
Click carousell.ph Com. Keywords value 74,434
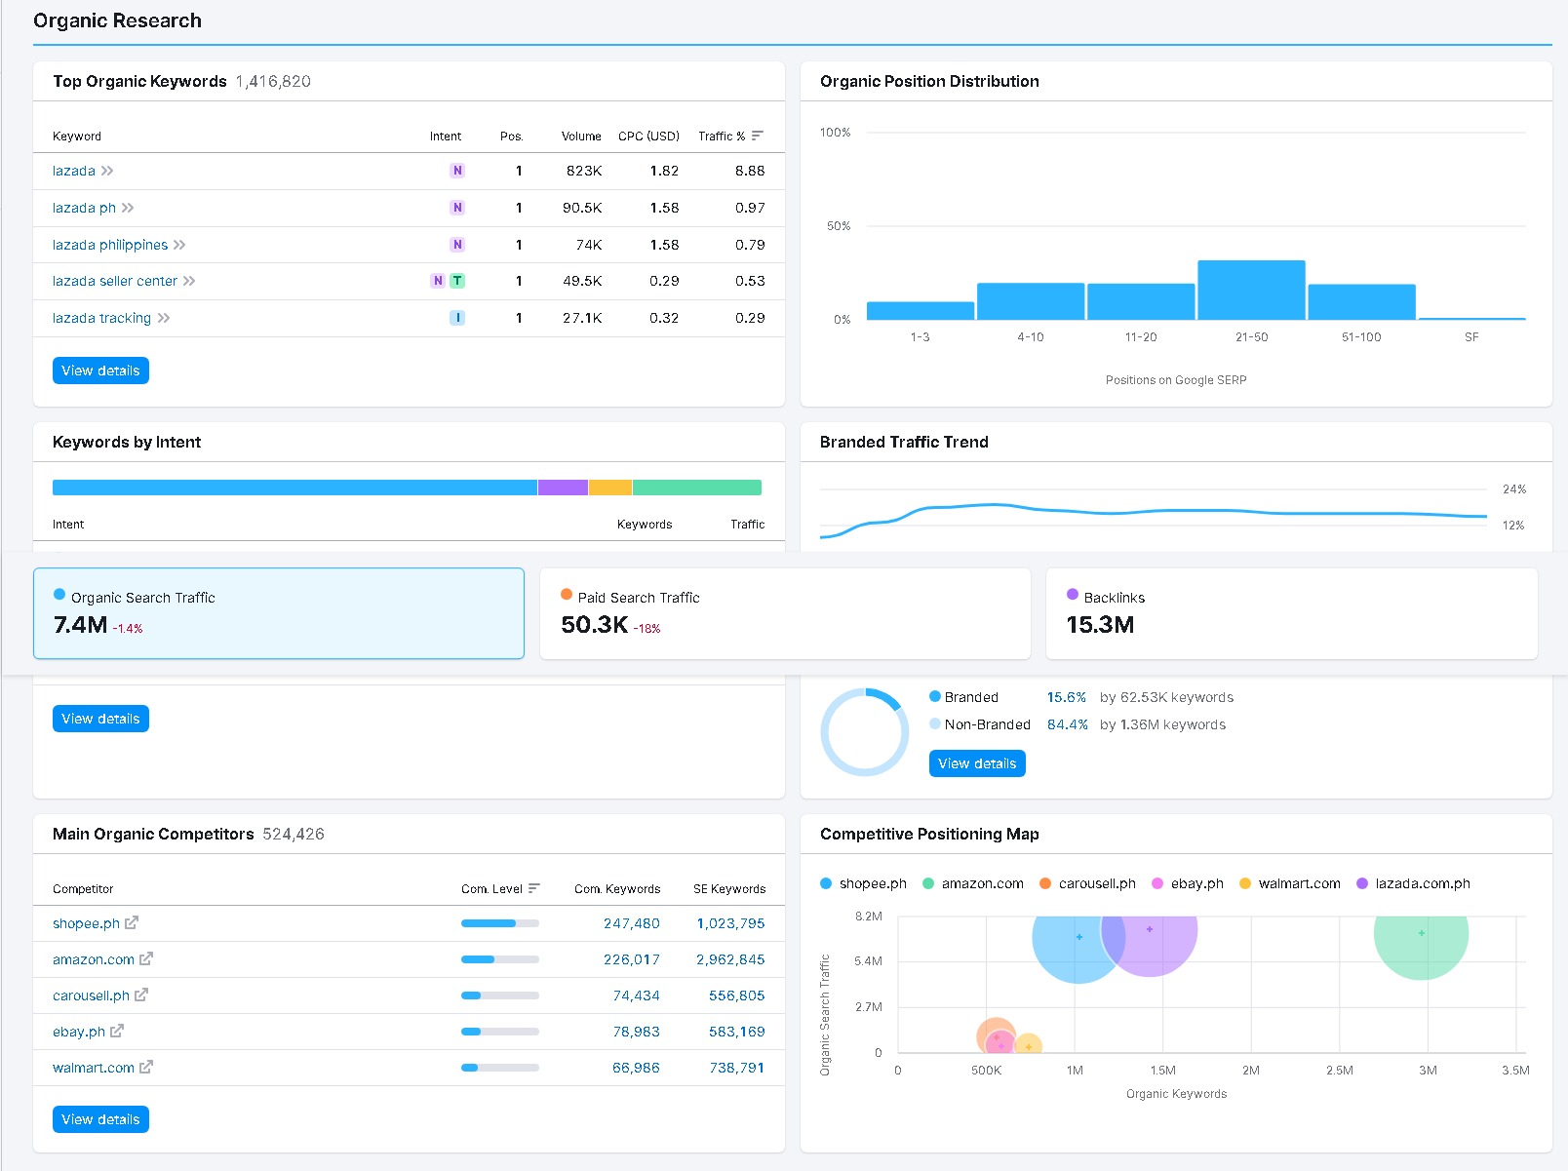coord(636,995)
